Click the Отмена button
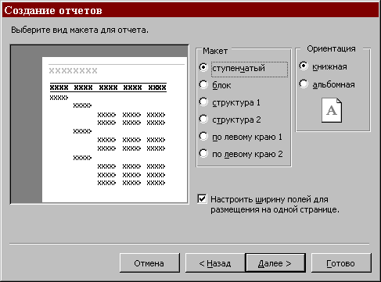Viewport: 381px width, 282px height. tap(149, 263)
